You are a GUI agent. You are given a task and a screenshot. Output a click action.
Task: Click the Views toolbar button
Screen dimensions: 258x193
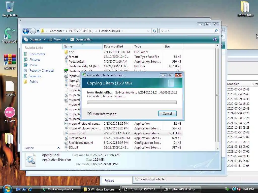[55, 39]
